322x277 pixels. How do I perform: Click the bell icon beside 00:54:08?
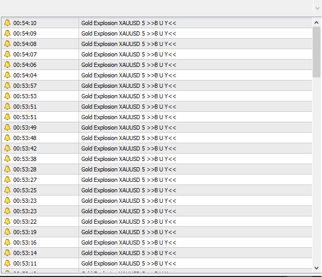click(7, 44)
